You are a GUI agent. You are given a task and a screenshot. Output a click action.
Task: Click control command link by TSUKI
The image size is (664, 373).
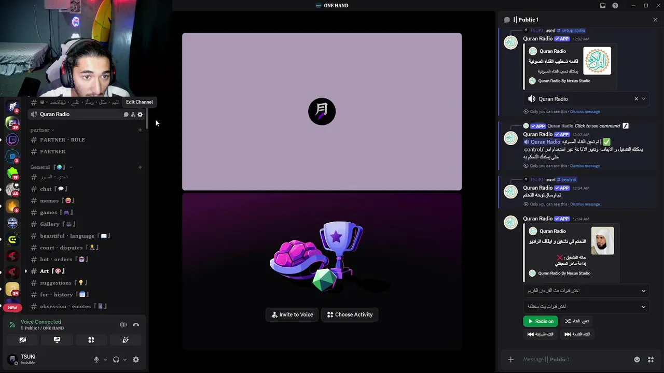click(x=566, y=180)
